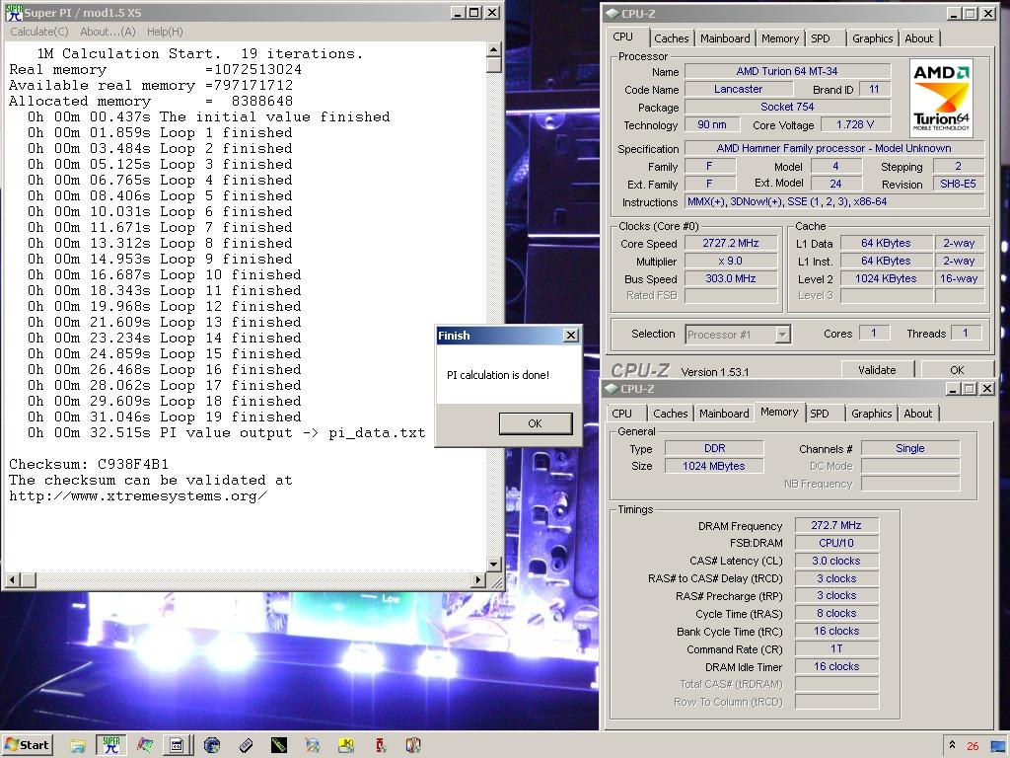Click the xtremesystems.org URL text
The width and height of the screenshot is (1010, 758).
click(138, 495)
